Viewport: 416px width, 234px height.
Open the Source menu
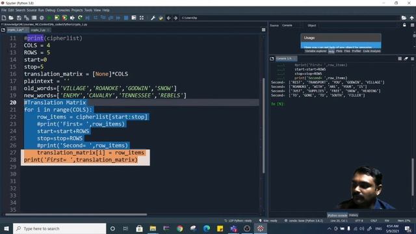[x=31, y=10]
